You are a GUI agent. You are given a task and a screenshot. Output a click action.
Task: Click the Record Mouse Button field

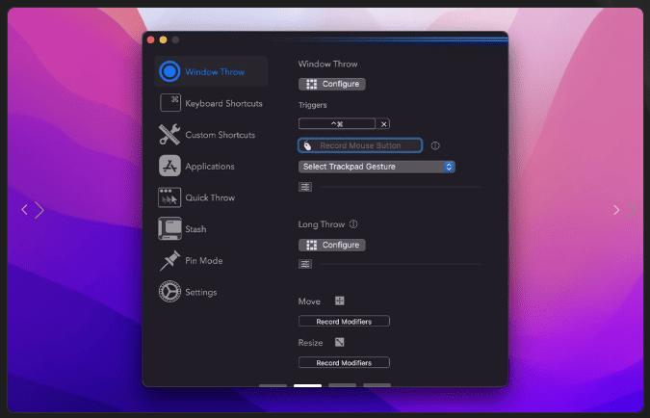tap(360, 145)
